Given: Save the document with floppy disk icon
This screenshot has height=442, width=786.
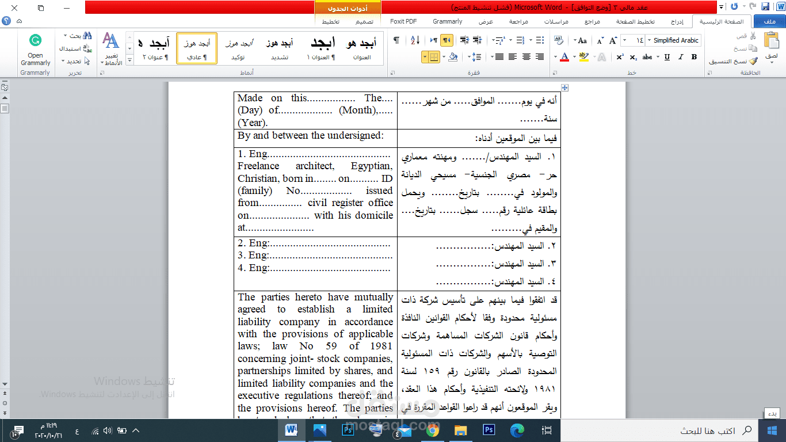Looking at the screenshot, I should pos(765,7).
